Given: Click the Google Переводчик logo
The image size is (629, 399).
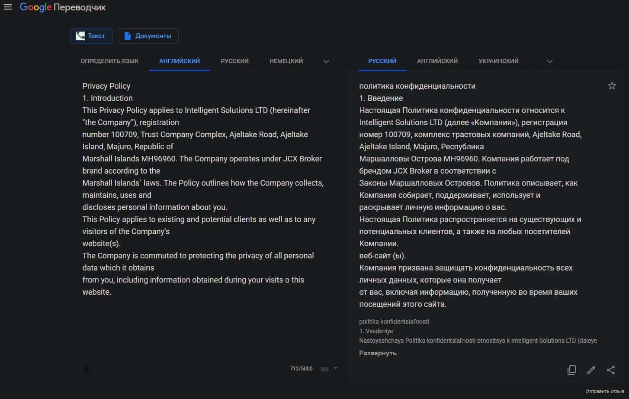Looking at the screenshot, I should (63, 7).
